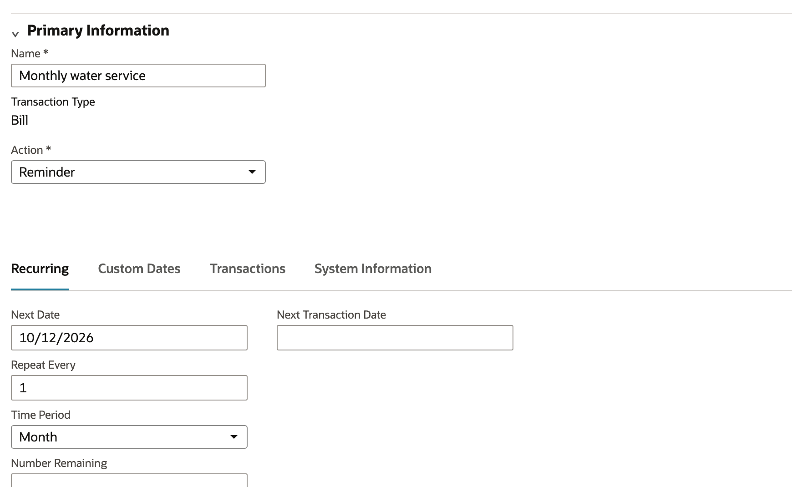Click the Number Remaining input box
The height and width of the screenshot is (487, 792).
129,481
